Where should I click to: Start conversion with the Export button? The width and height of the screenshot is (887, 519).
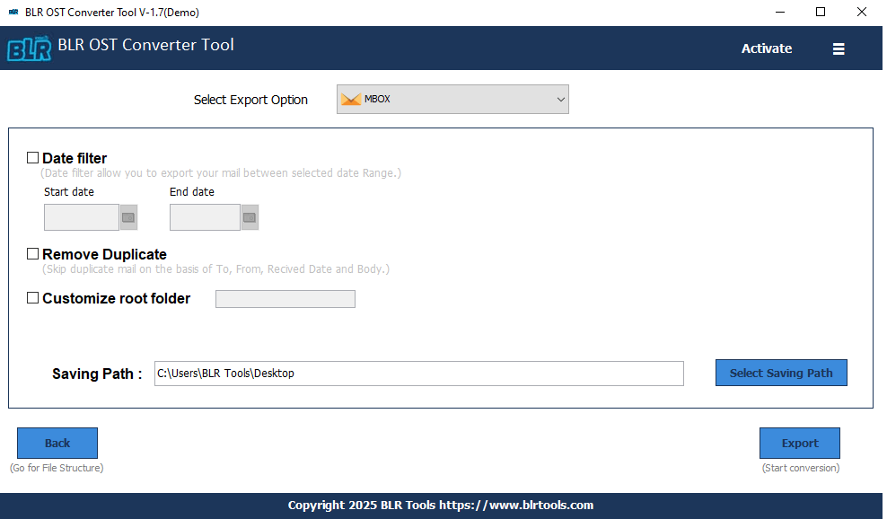[x=799, y=444]
